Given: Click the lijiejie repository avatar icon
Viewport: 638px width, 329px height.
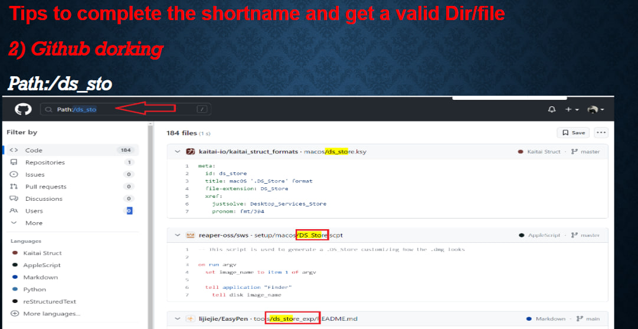Looking at the screenshot, I should (x=190, y=319).
